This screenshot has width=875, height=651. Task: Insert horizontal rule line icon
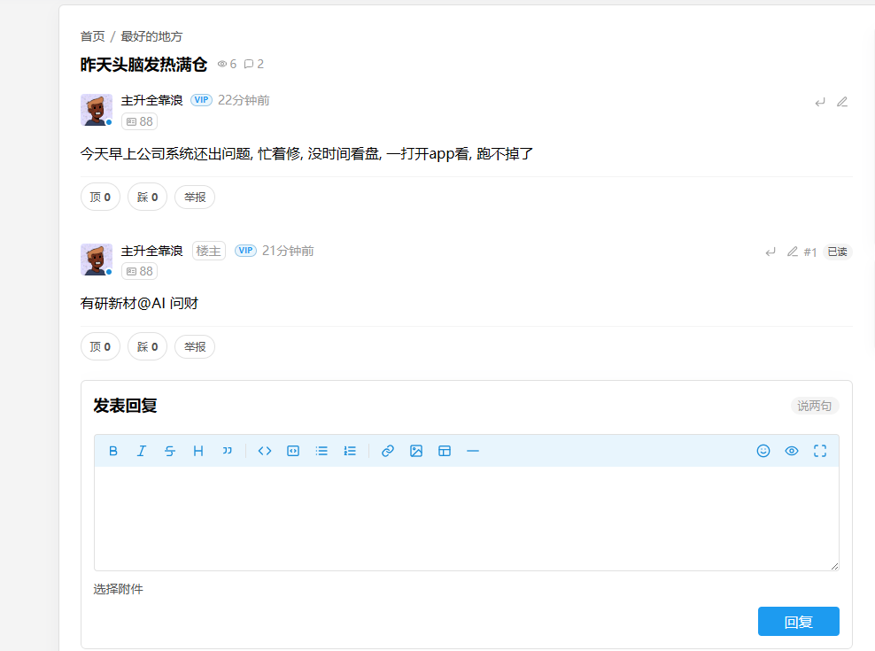coord(473,451)
